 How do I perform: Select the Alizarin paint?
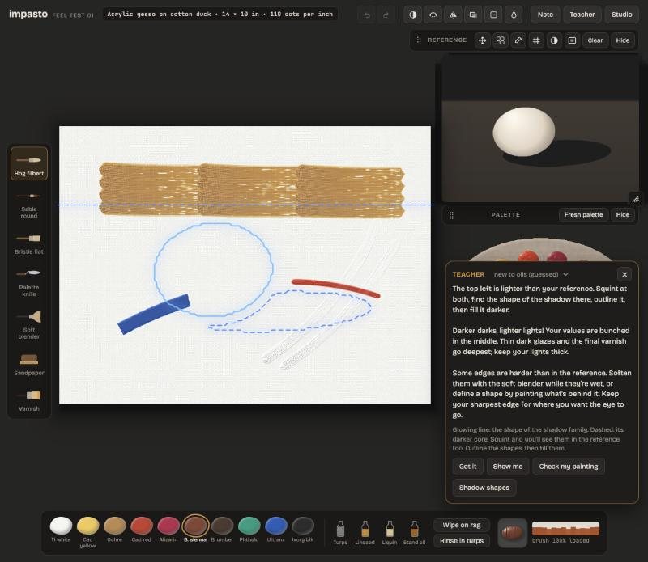168,530
